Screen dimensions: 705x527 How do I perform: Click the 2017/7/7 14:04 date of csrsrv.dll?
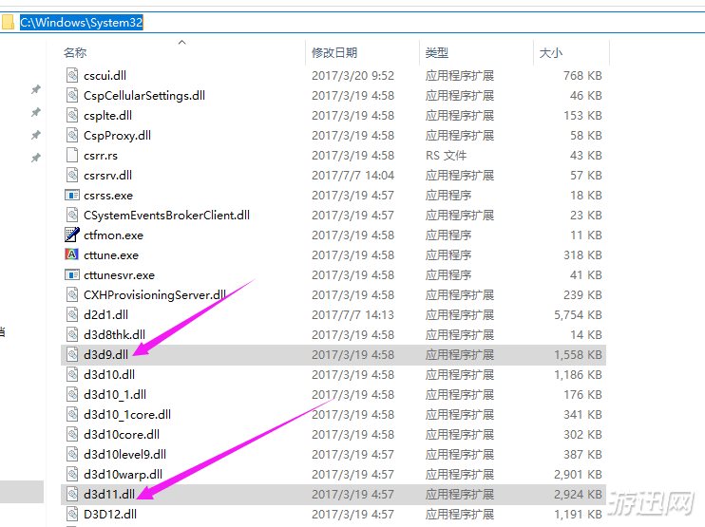coord(352,176)
